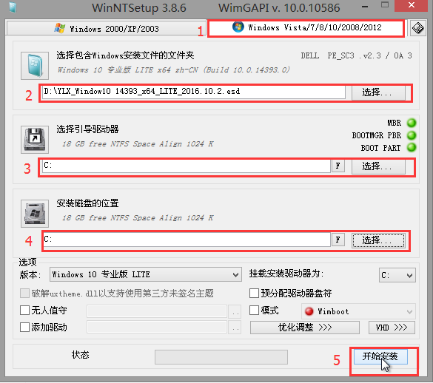Click 开始安装 to start the installation
The image size is (433, 383).
click(380, 356)
